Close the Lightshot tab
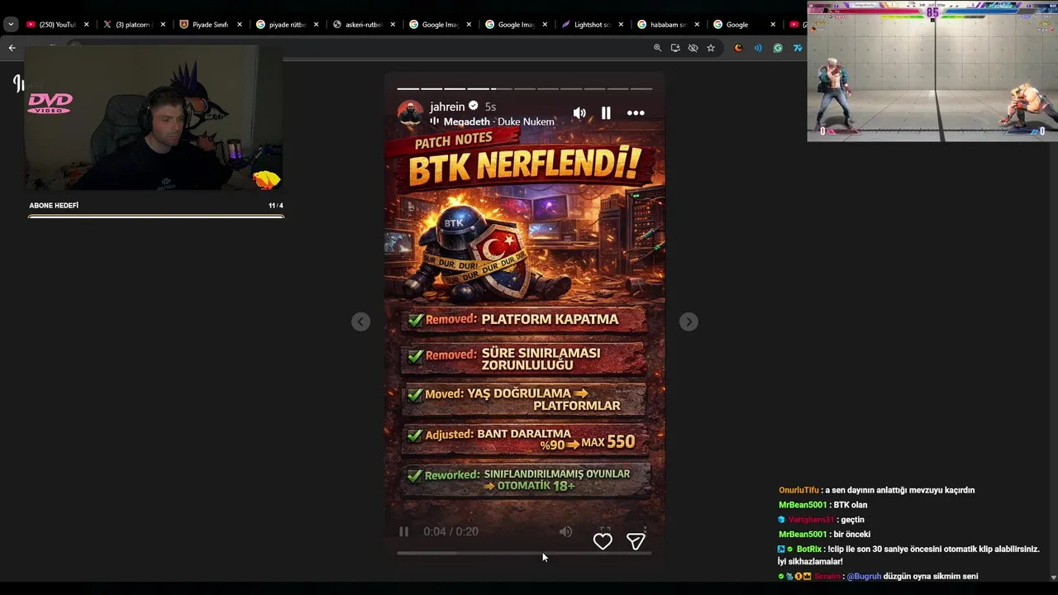1058x595 pixels. click(620, 25)
